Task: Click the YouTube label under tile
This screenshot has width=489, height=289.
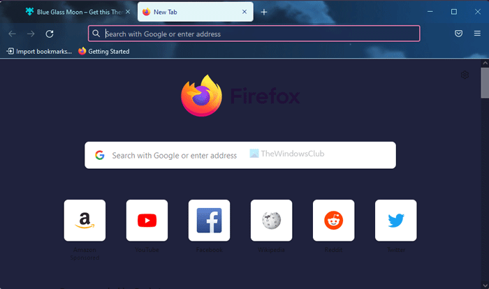Action: [147, 250]
